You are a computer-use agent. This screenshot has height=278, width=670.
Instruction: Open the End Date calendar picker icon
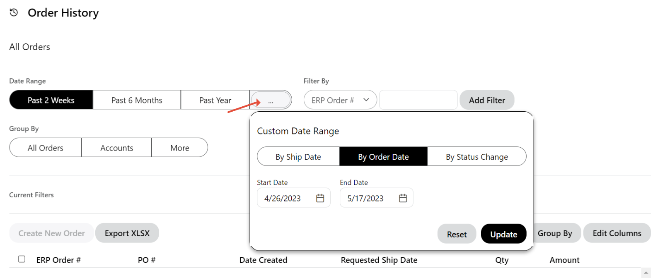pyautogui.click(x=403, y=198)
